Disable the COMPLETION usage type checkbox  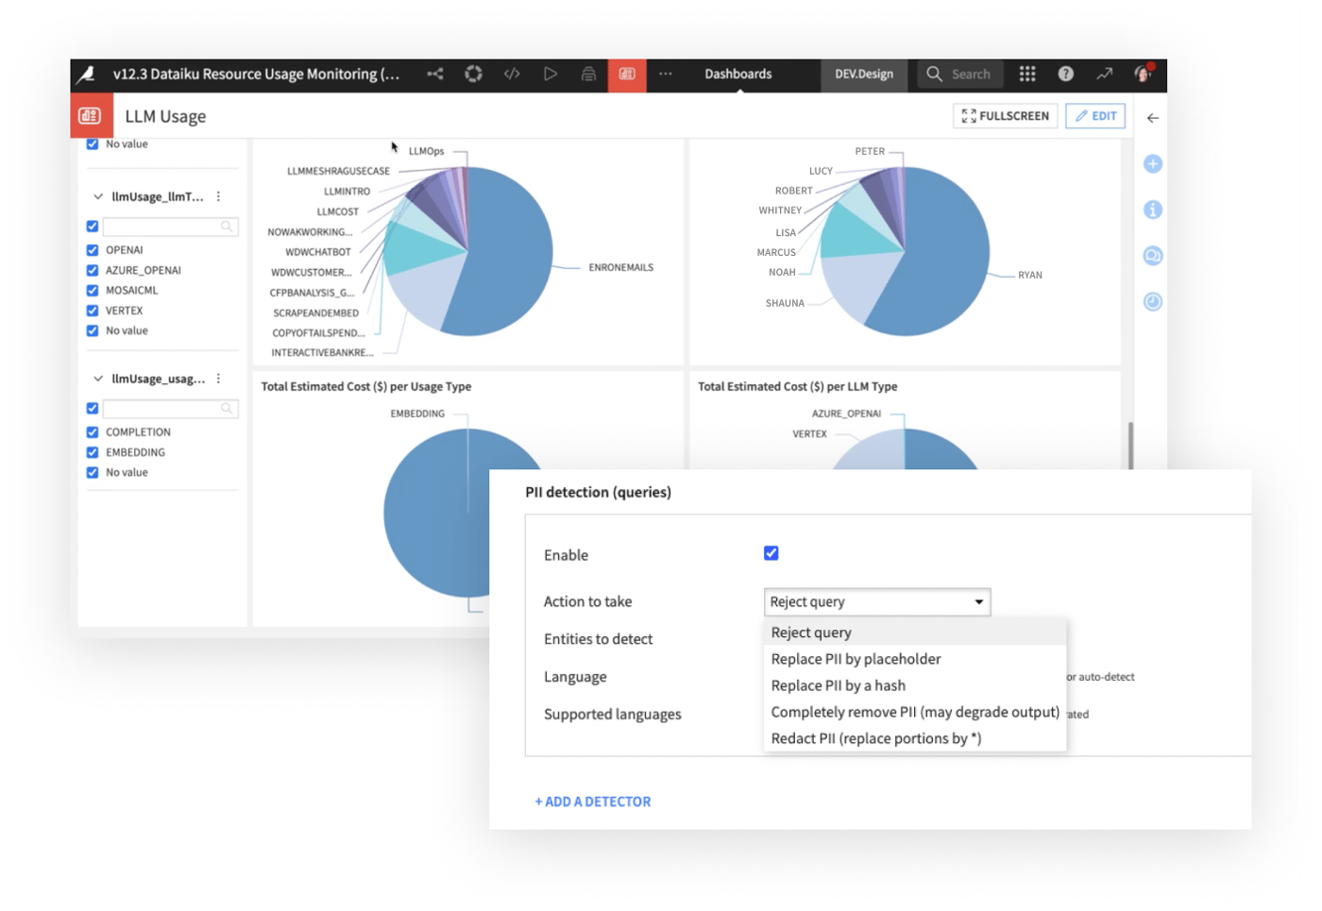tap(92, 431)
